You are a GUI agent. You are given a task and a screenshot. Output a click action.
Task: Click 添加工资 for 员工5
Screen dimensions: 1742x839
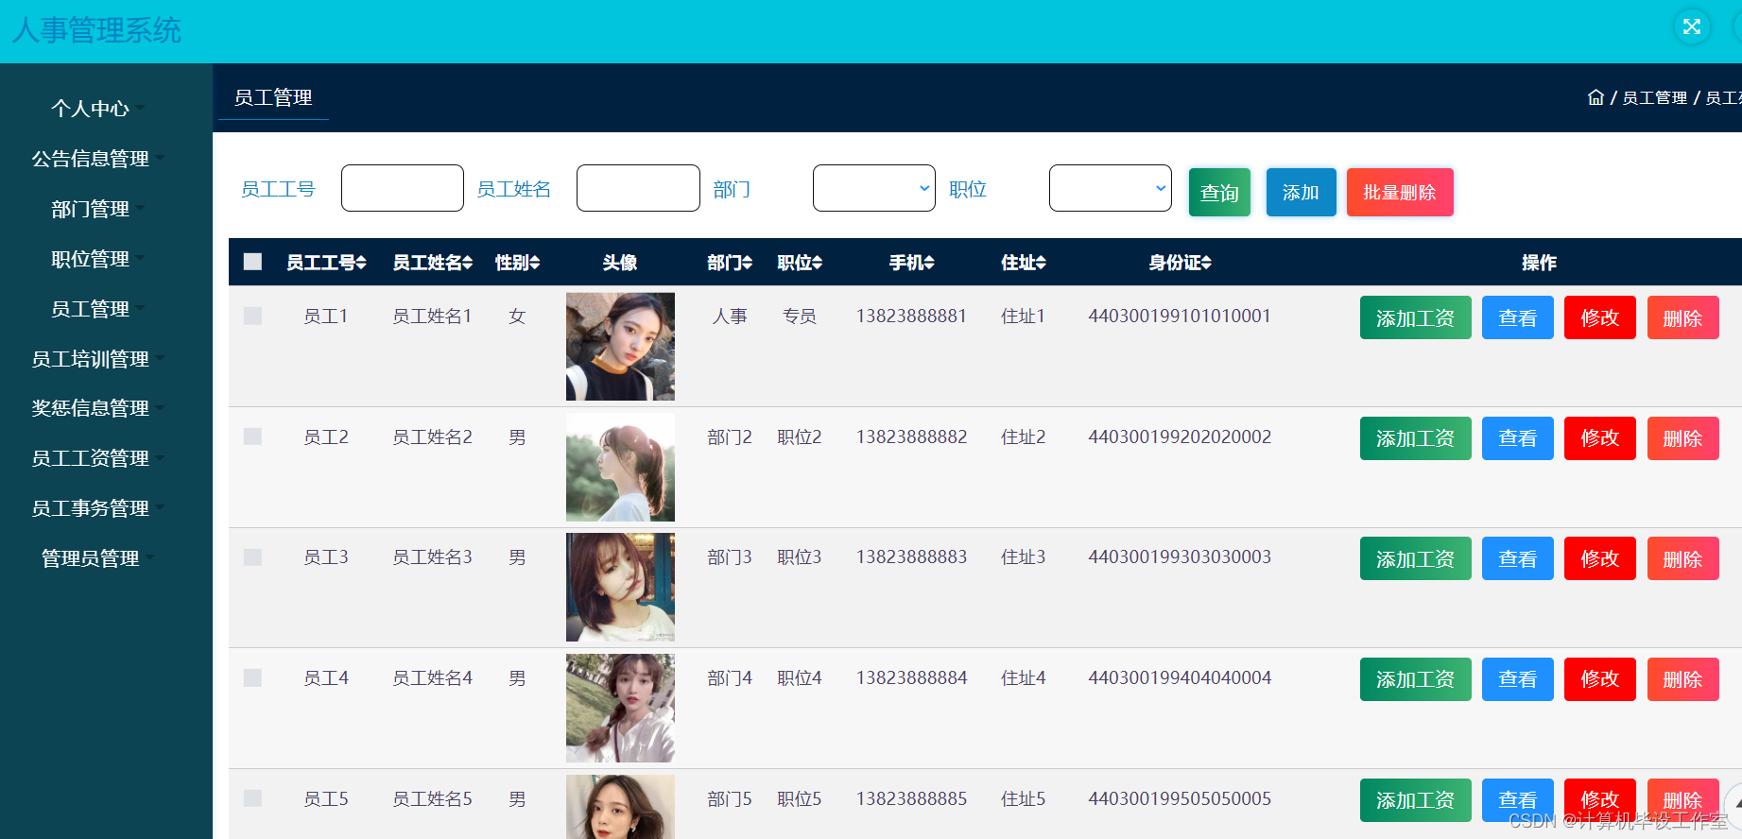[x=1416, y=800]
